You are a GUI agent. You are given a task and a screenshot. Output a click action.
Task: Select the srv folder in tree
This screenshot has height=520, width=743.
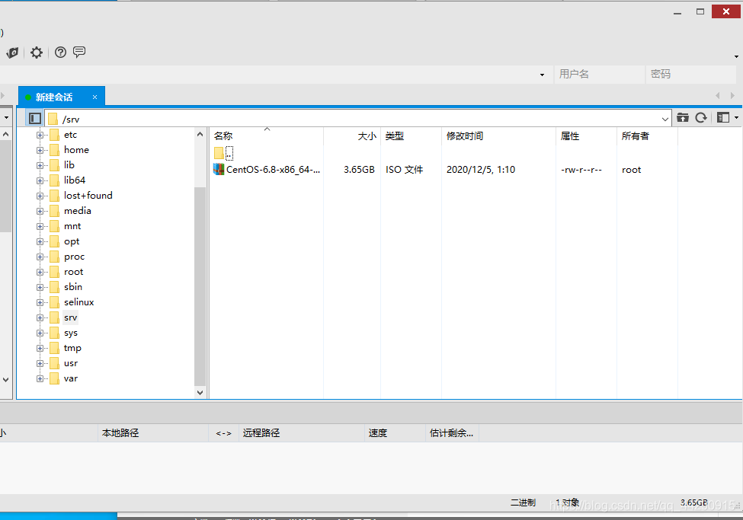coord(71,317)
